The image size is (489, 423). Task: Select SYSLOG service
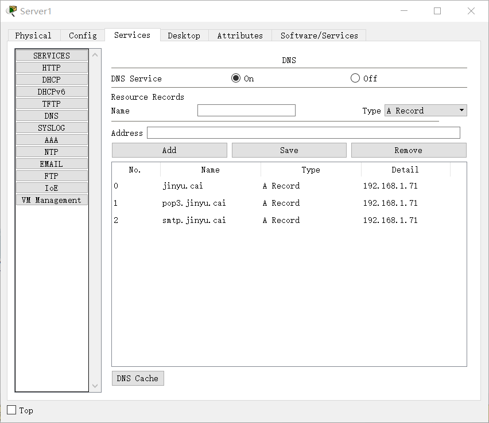[52, 128]
